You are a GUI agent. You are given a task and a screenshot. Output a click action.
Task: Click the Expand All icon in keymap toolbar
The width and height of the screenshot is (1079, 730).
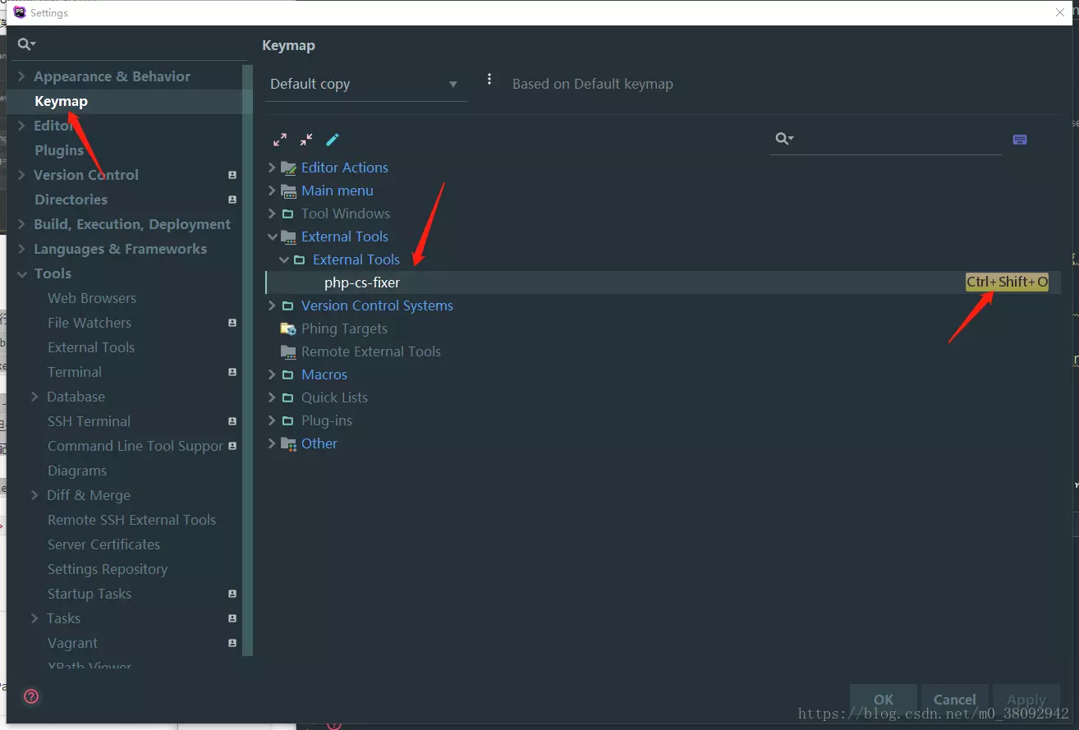pos(280,140)
